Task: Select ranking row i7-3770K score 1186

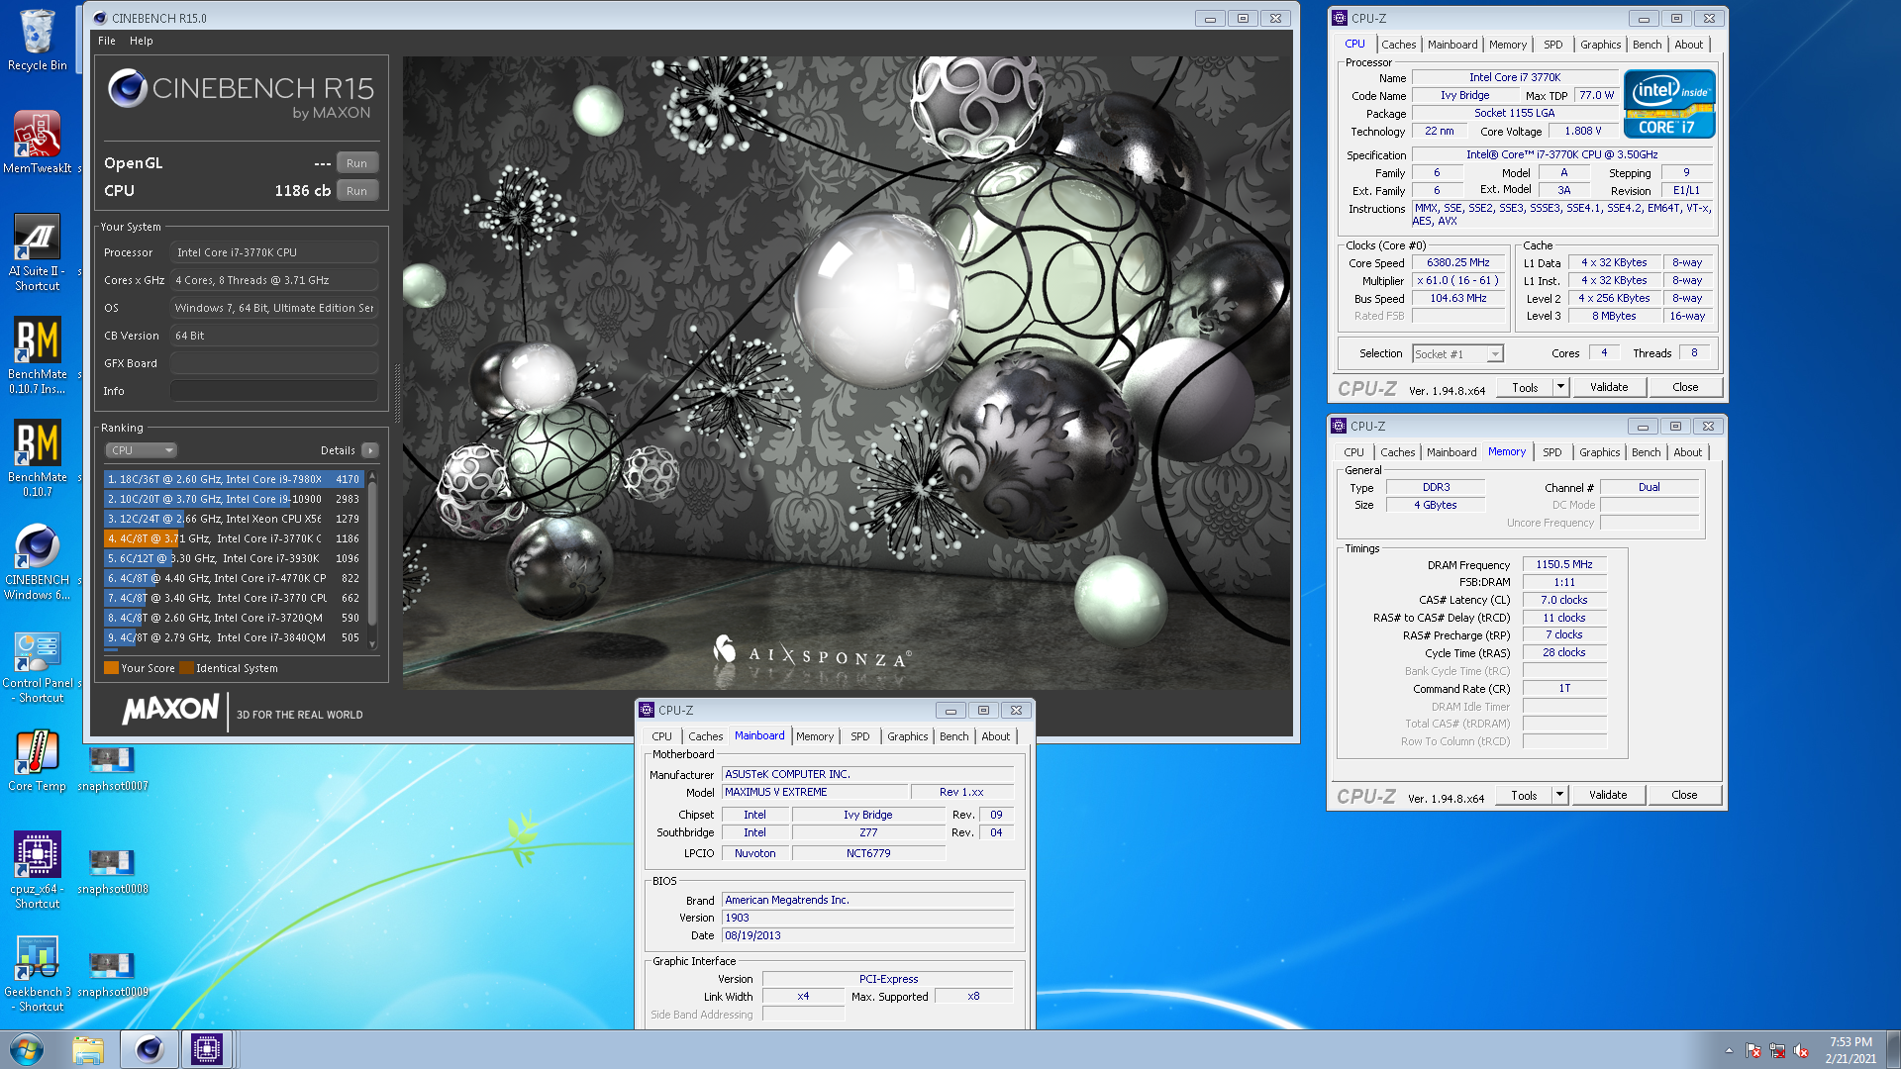Action: point(234,538)
